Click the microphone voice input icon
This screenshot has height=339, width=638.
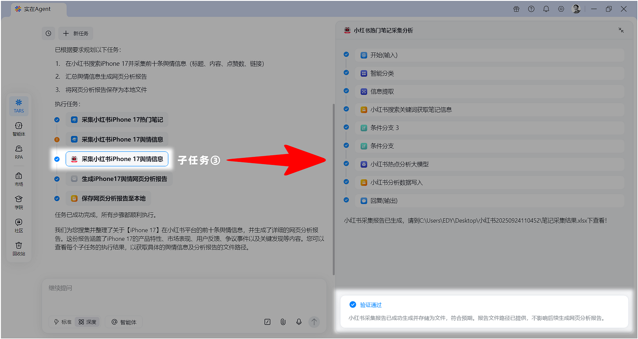(x=299, y=322)
